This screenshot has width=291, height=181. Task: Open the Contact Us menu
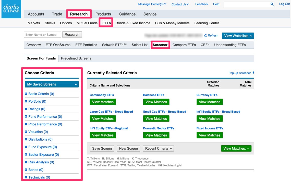[x=180, y=4]
